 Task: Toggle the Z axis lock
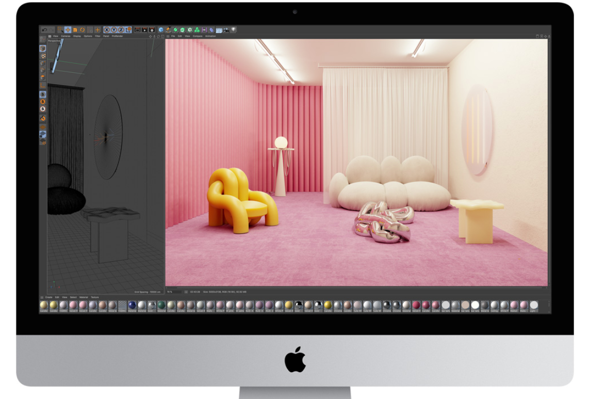pyautogui.click(x=121, y=30)
